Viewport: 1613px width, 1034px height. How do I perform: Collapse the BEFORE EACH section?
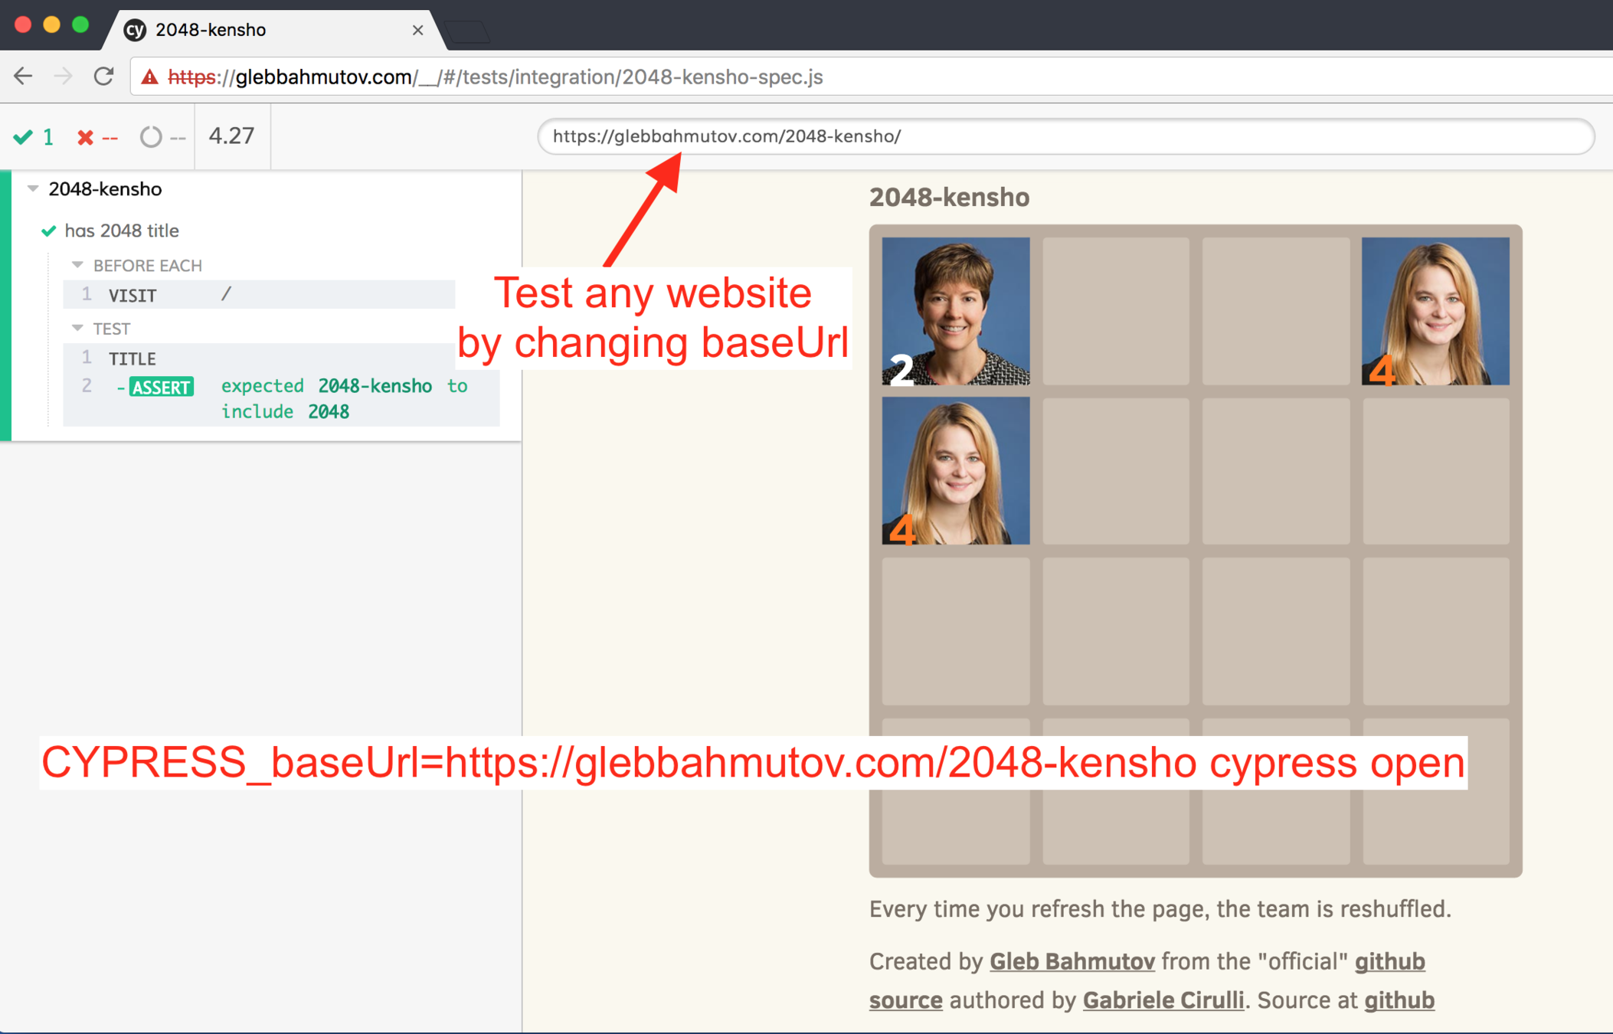pos(77,265)
